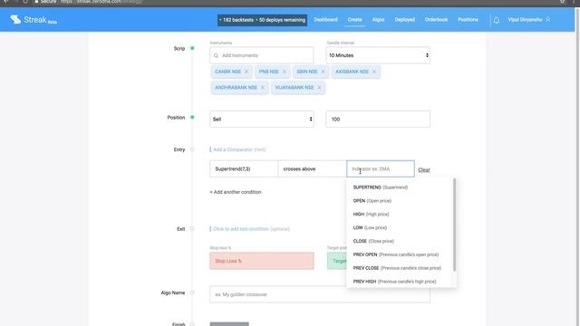Screen dimensions: 580x326
Task: Select LOW (Low price) option
Action: click(400, 227)
